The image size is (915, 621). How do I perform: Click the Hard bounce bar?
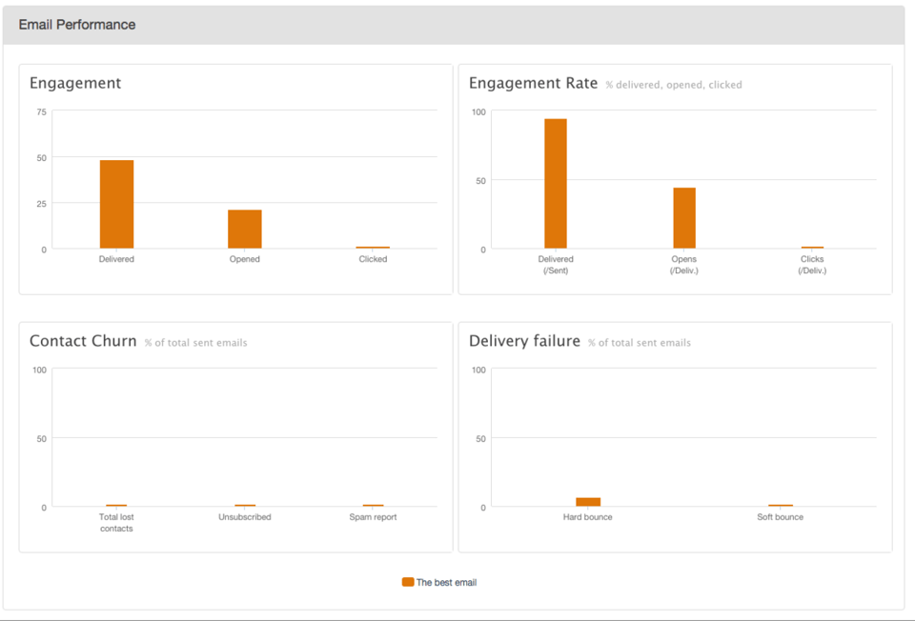tap(588, 502)
